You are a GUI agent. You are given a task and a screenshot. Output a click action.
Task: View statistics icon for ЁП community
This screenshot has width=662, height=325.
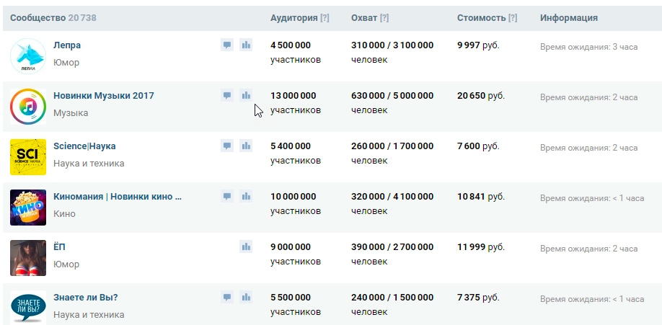point(246,247)
